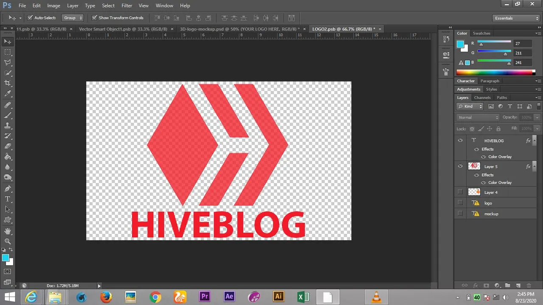The height and width of the screenshot is (305, 543).
Task: Switch to the Styles tab
Action: tap(491, 89)
